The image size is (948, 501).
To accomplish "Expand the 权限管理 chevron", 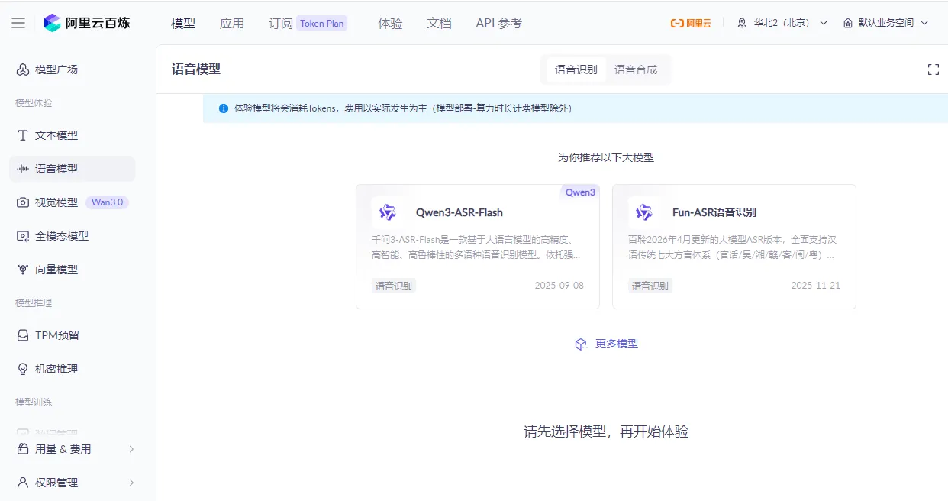I will click(x=131, y=483).
